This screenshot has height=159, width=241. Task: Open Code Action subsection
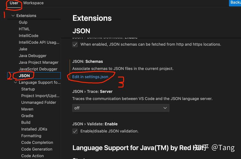[32, 156]
